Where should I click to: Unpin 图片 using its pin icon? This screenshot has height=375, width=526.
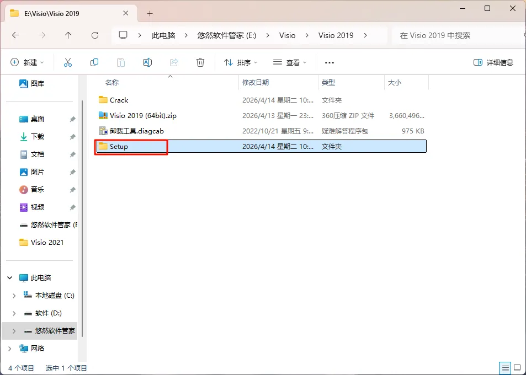point(72,172)
